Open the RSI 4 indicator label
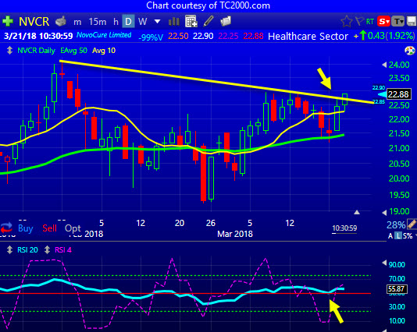The width and height of the screenshot is (417, 332). (63, 249)
